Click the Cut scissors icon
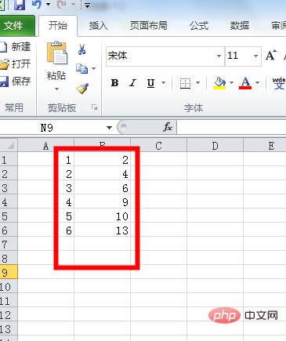 pos(81,49)
